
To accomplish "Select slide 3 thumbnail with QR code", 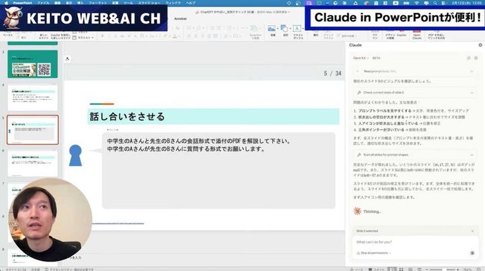I will (32, 64).
